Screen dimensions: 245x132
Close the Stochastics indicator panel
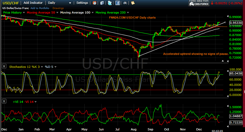click(4, 66)
